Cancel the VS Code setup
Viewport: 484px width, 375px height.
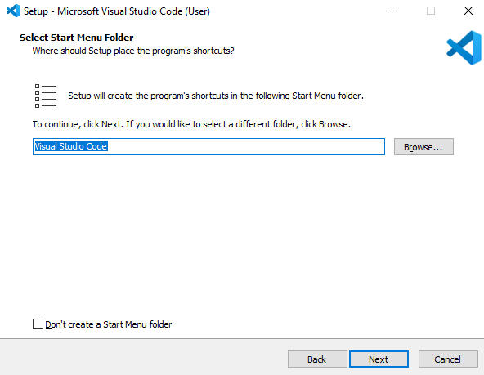(448, 359)
